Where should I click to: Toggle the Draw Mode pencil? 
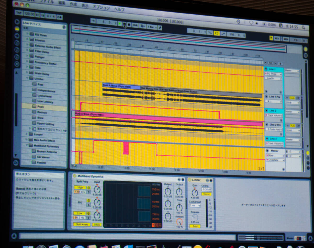point(160,28)
